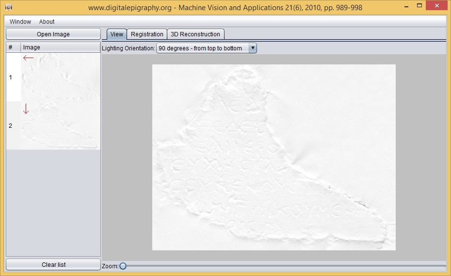The height and width of the screenshot is (276, 451).
Task: Open the 3D Reconstruction tab
Action: click(195, 34)
